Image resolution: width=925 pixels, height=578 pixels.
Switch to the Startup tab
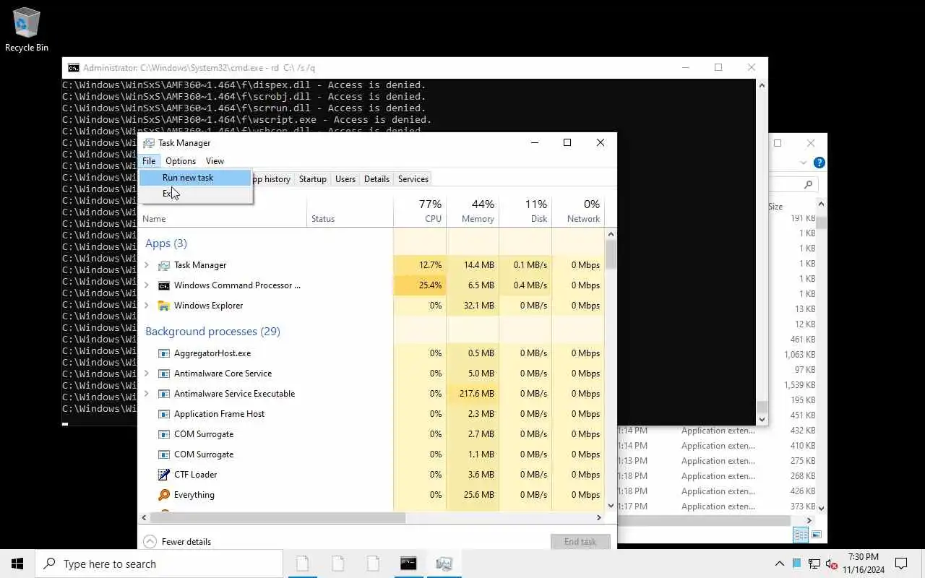[x=313, y=179]
